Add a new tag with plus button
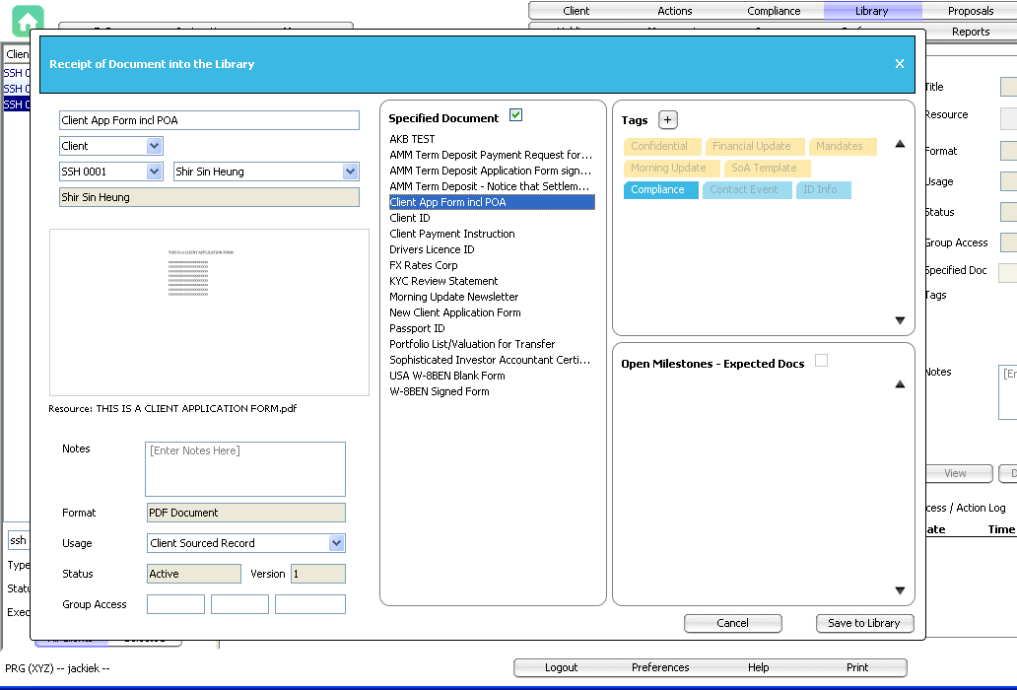Image resolution: width=1017 pixels, height=690 pixels. coord(667,120)
